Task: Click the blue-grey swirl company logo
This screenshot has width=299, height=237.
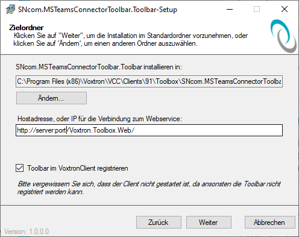Action: point(283,36)
